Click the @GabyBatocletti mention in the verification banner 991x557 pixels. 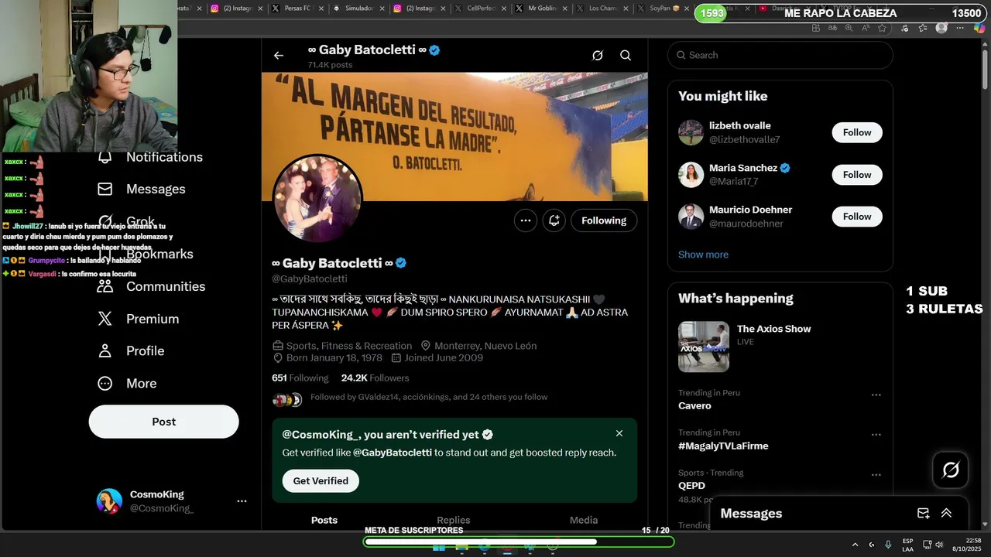(x=393, y=453)
